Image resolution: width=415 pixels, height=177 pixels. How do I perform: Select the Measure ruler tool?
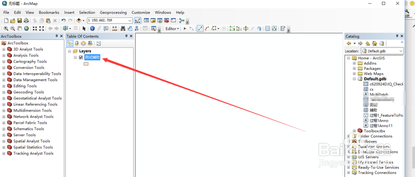115,29
